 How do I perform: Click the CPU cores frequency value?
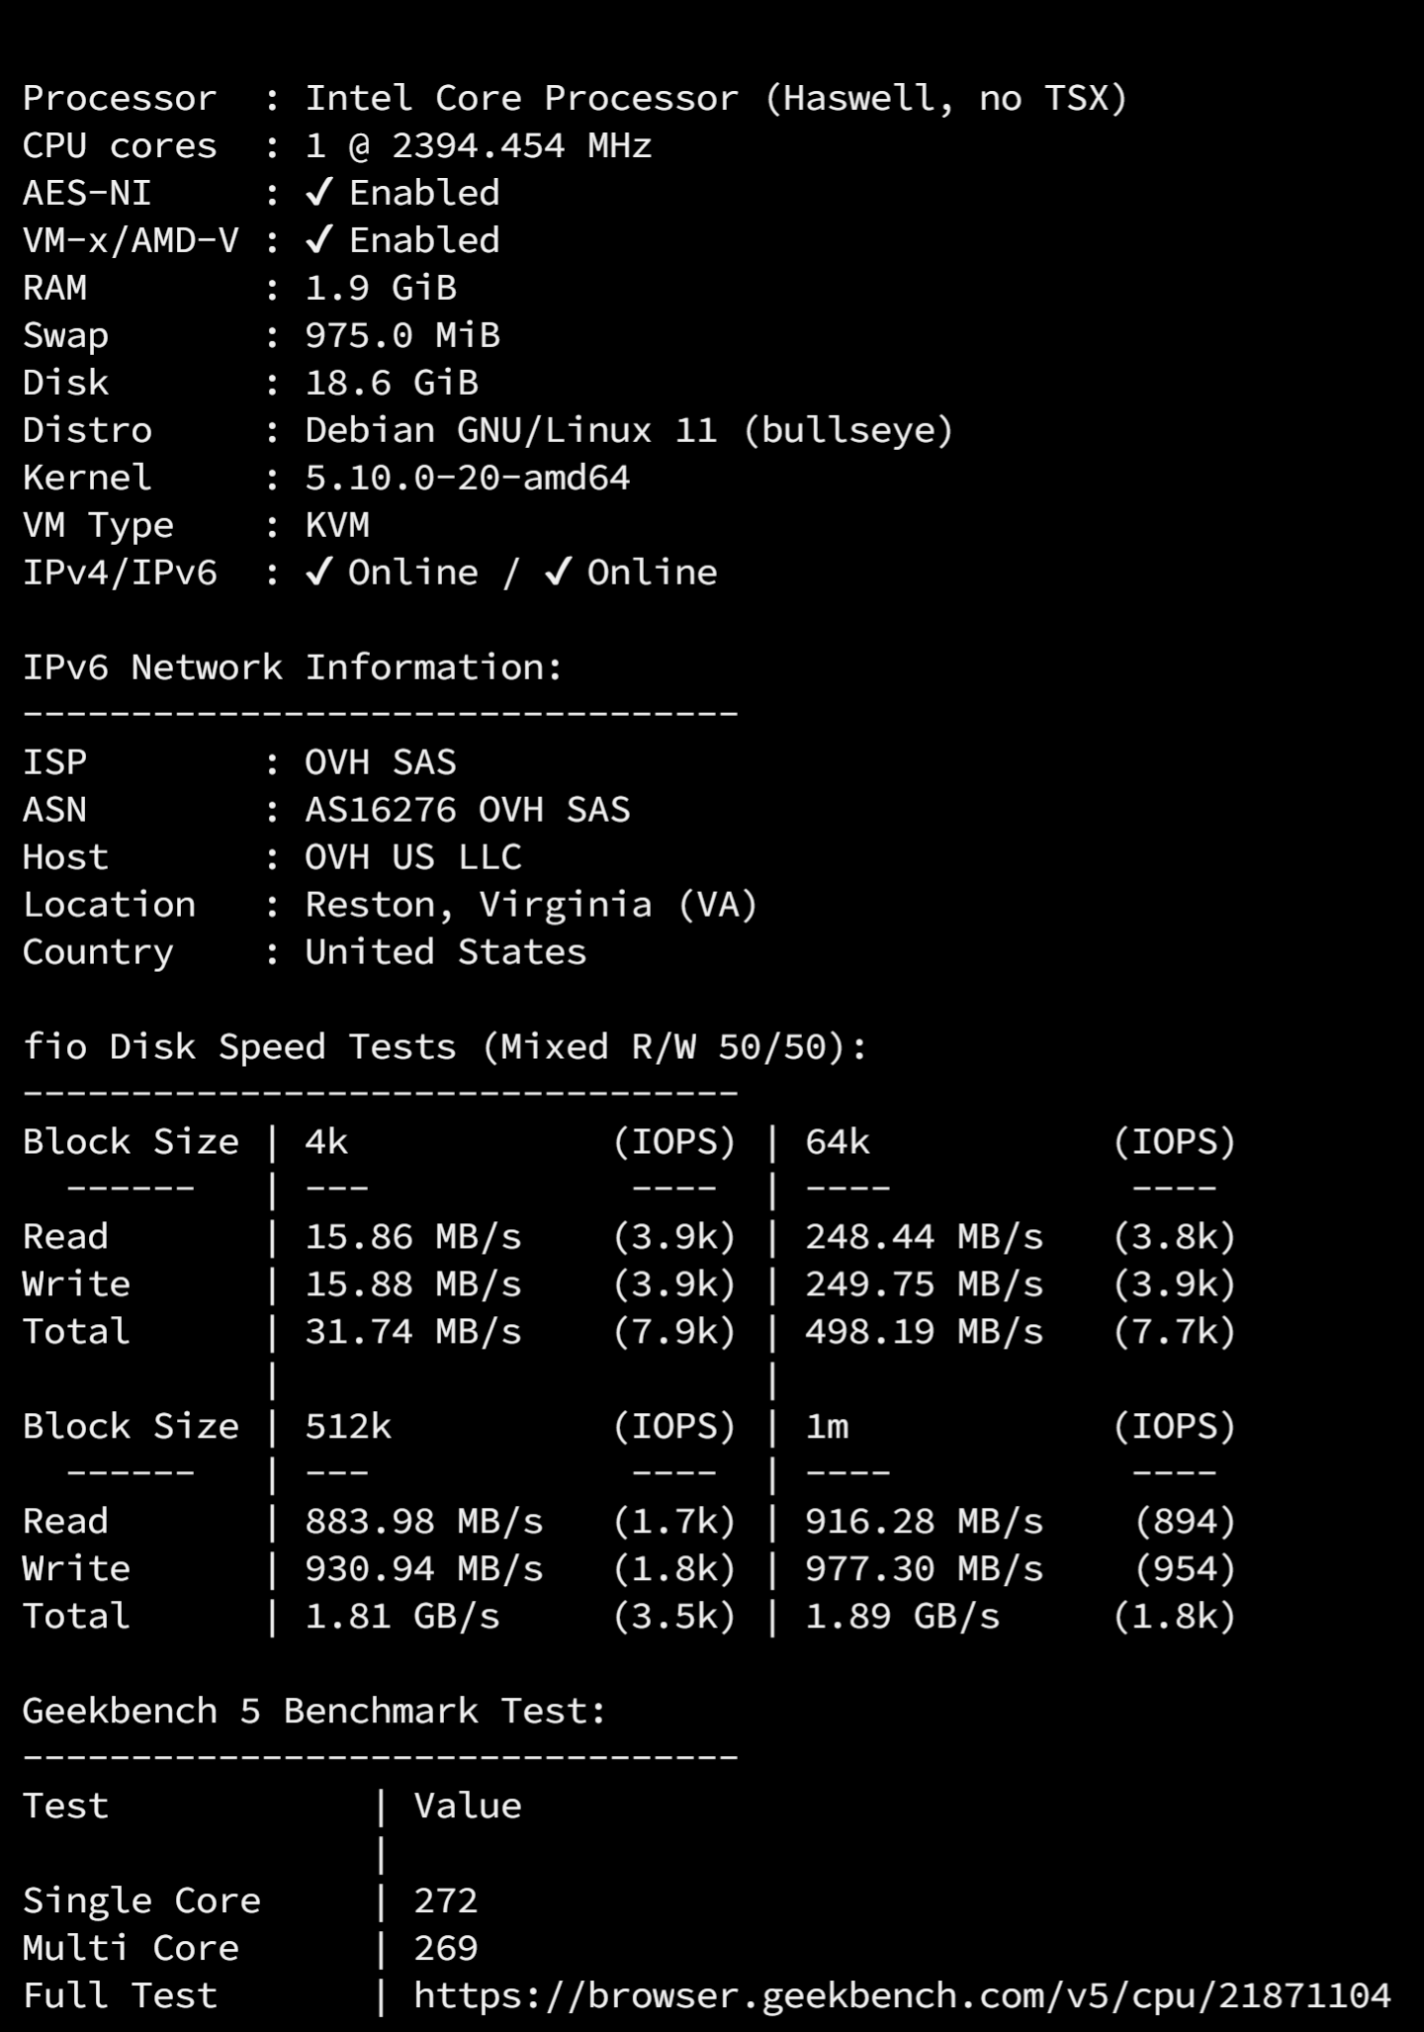(x=478, y=145)
